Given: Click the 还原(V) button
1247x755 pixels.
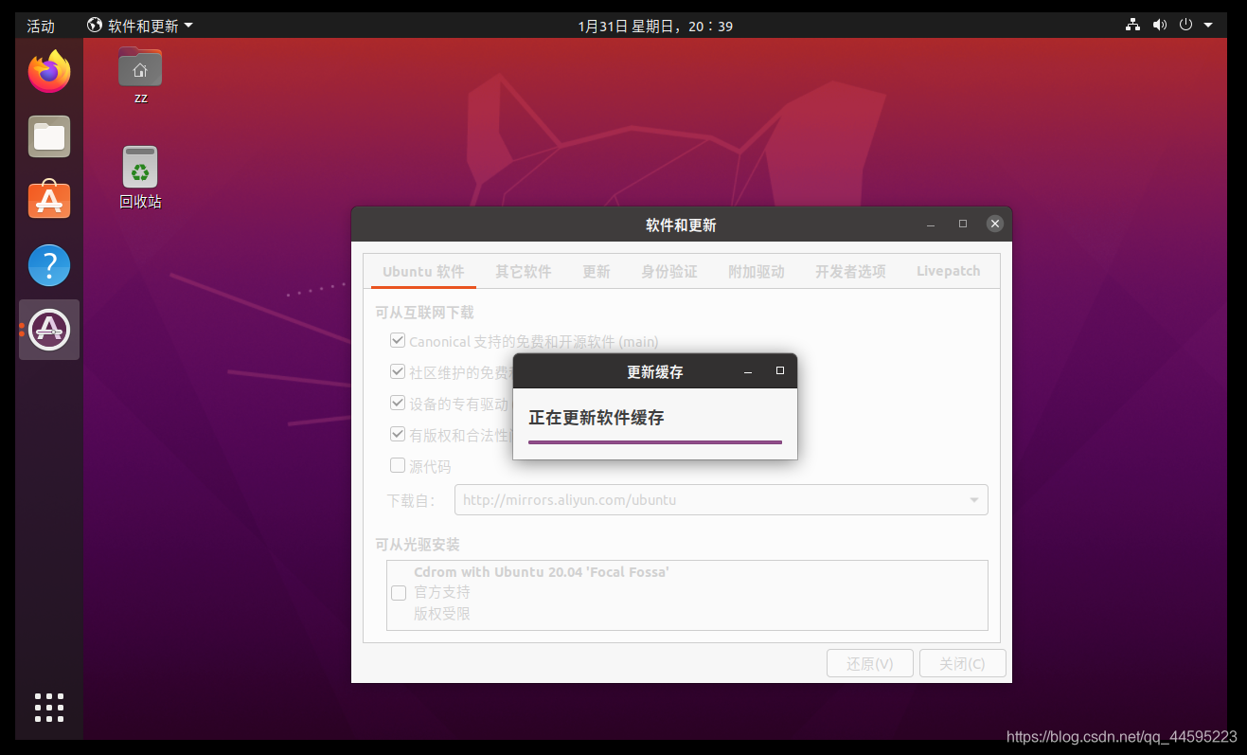Looking at the screenshot, I should 870,664.
